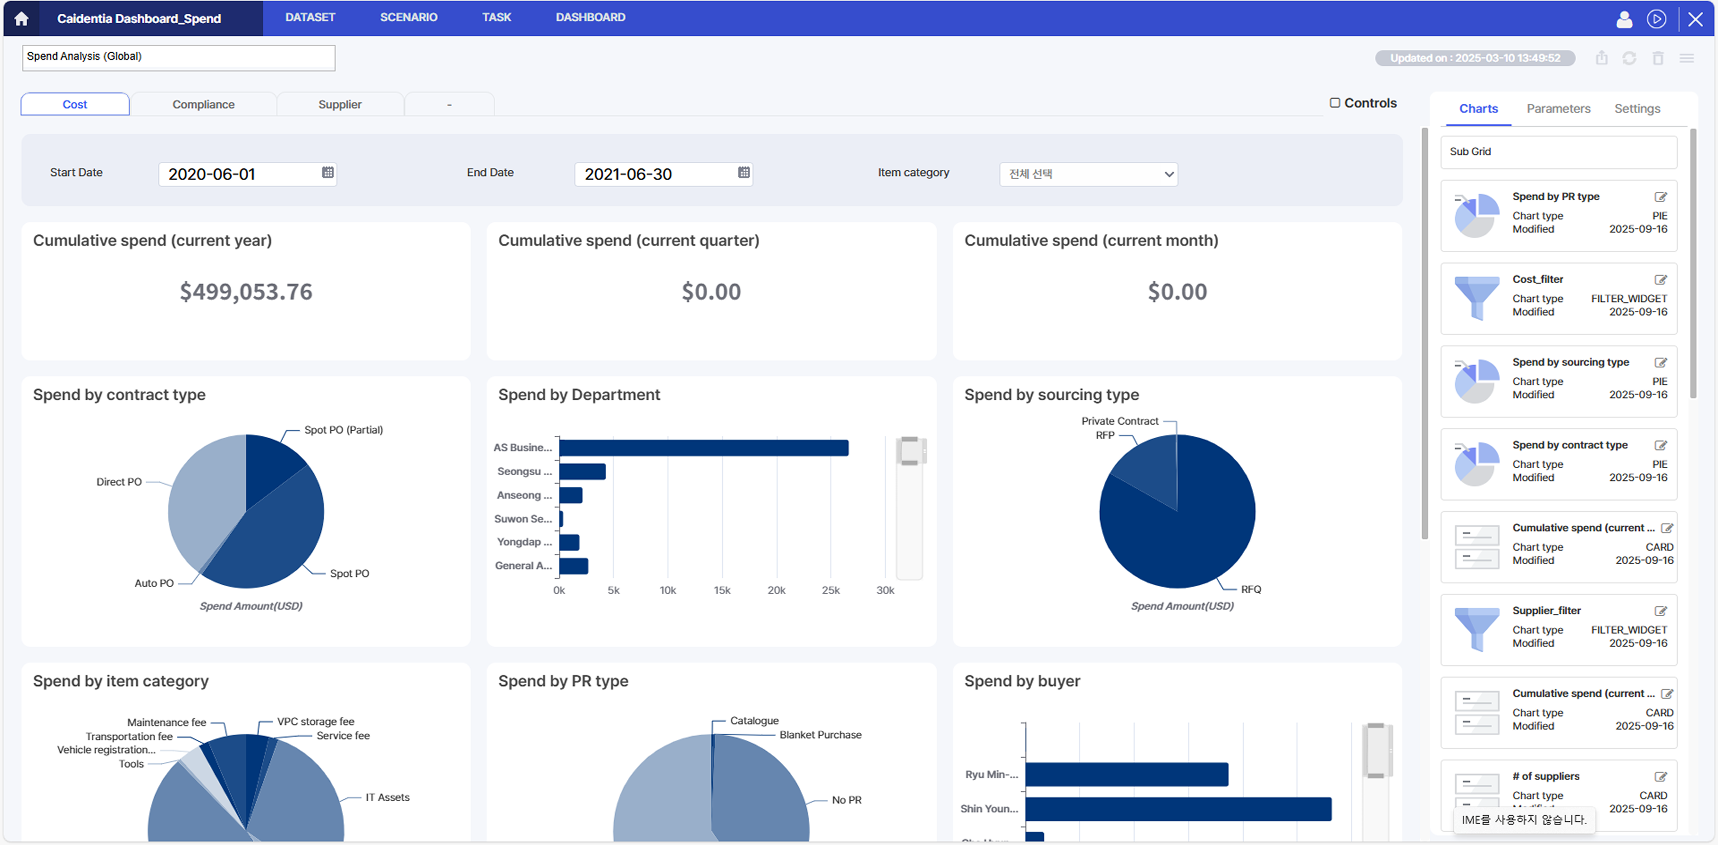Click the DASHBOARD menu item
The width and height of the screenshot is (1718, 845).
590,17
